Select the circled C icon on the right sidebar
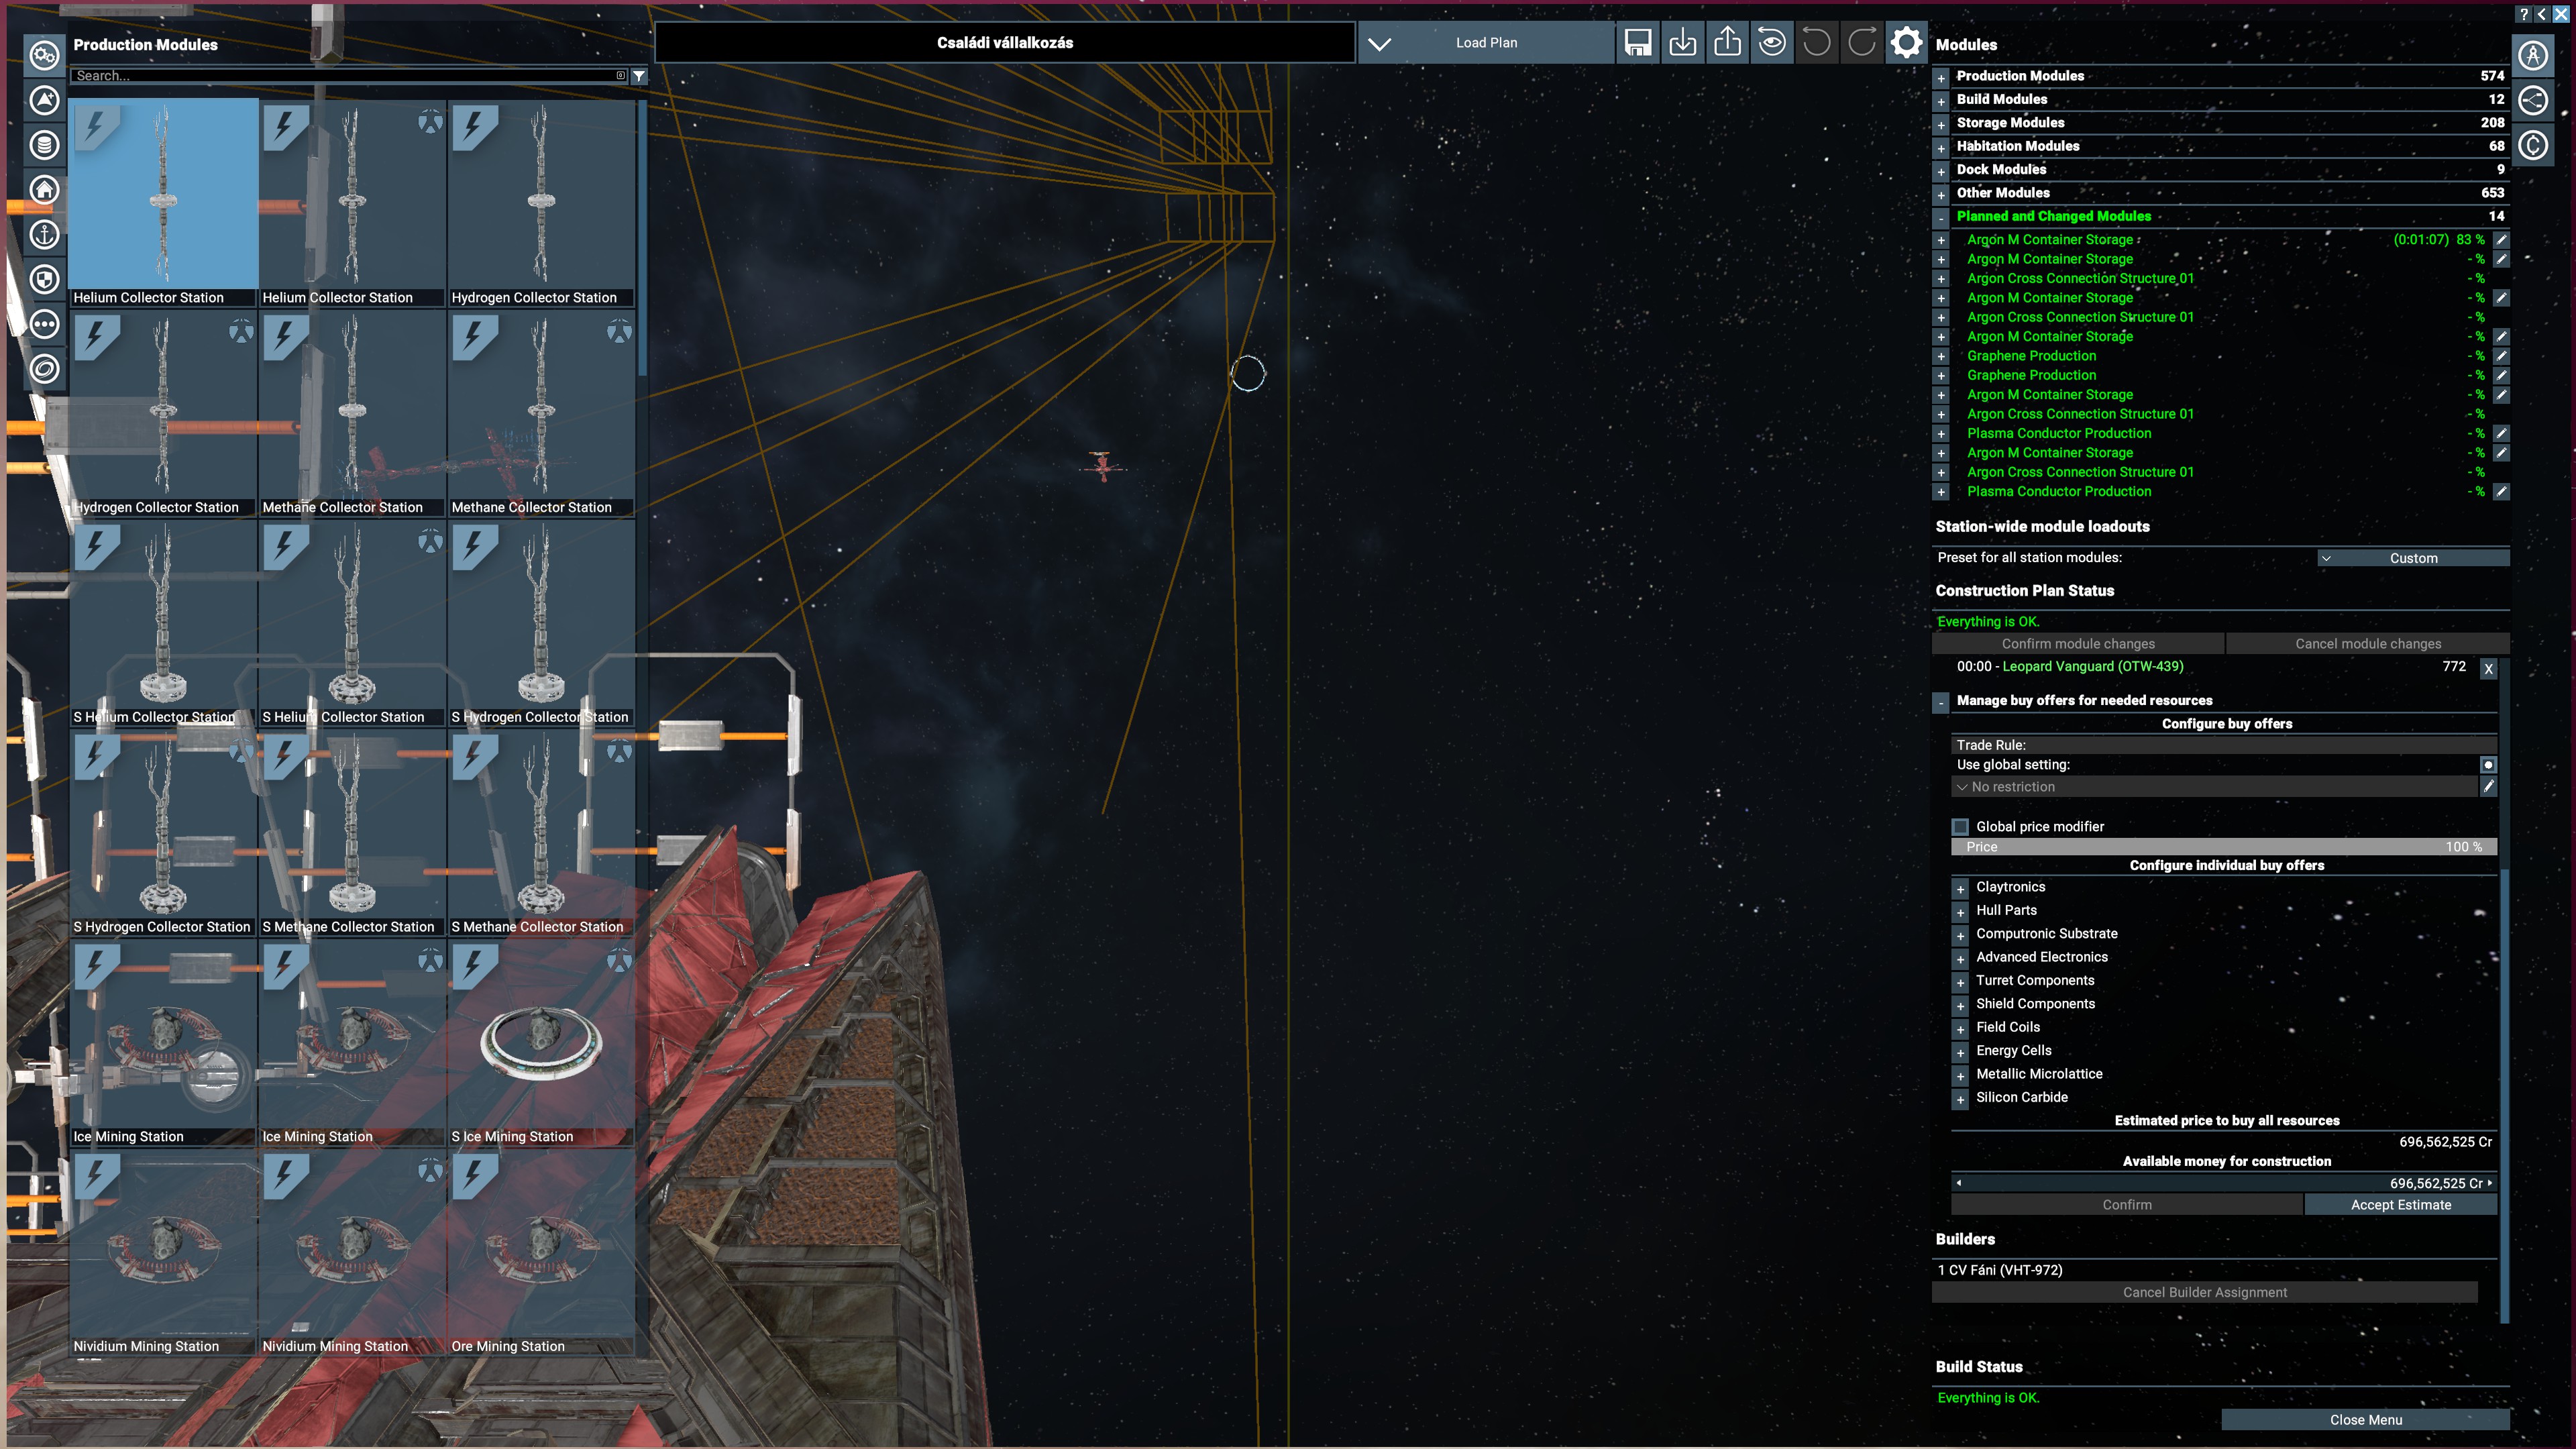This screenshot has width=2576, height=1449. pyautogui.click(x=2533, y=146)
